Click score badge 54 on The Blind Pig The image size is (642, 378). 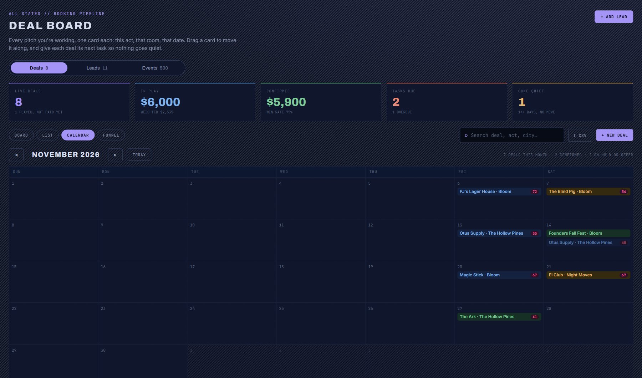623,191
